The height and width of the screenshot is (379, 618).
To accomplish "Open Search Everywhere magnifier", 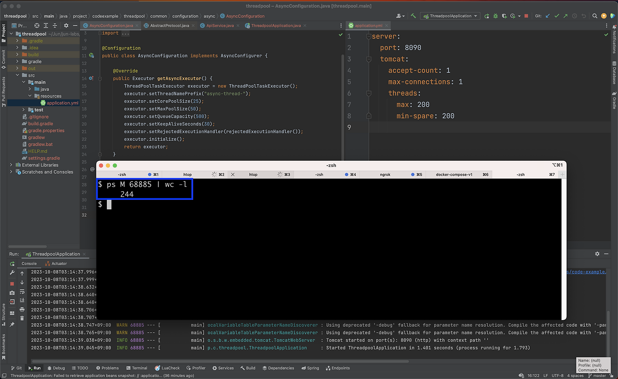I will 595,16.
